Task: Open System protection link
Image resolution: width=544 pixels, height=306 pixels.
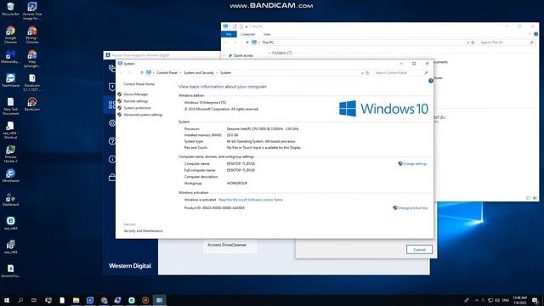Action: [x=137, y=108]
